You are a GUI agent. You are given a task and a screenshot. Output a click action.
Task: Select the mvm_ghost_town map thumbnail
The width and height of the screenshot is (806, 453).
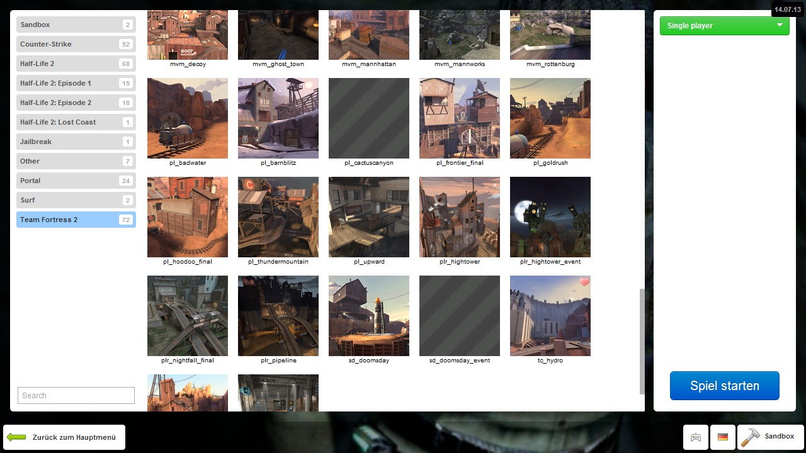[x=278, y=35]
